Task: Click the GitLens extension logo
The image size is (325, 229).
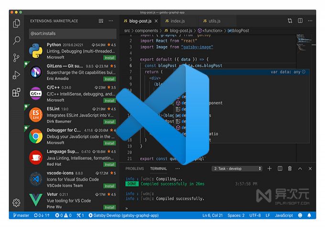Action: (x=36, y=72)
